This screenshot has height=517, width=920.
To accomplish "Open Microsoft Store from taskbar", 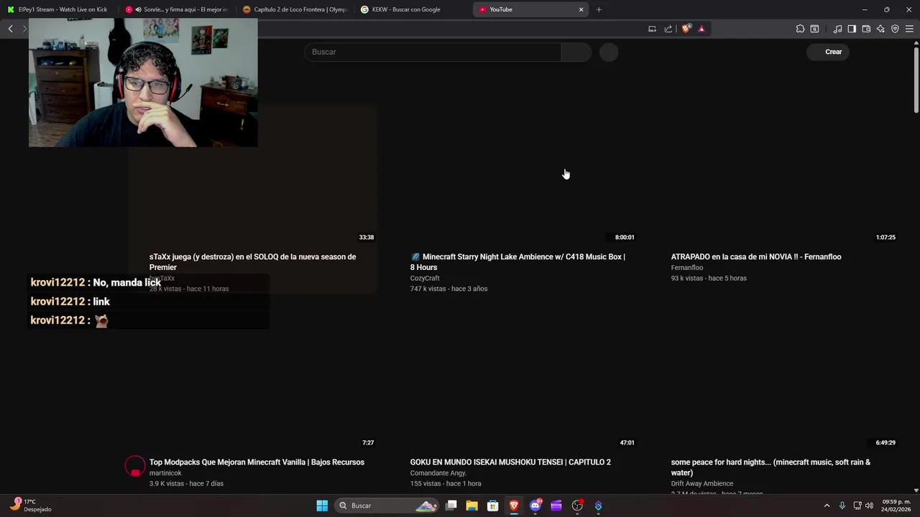I will pyautogui.click(x=493, y=506).
